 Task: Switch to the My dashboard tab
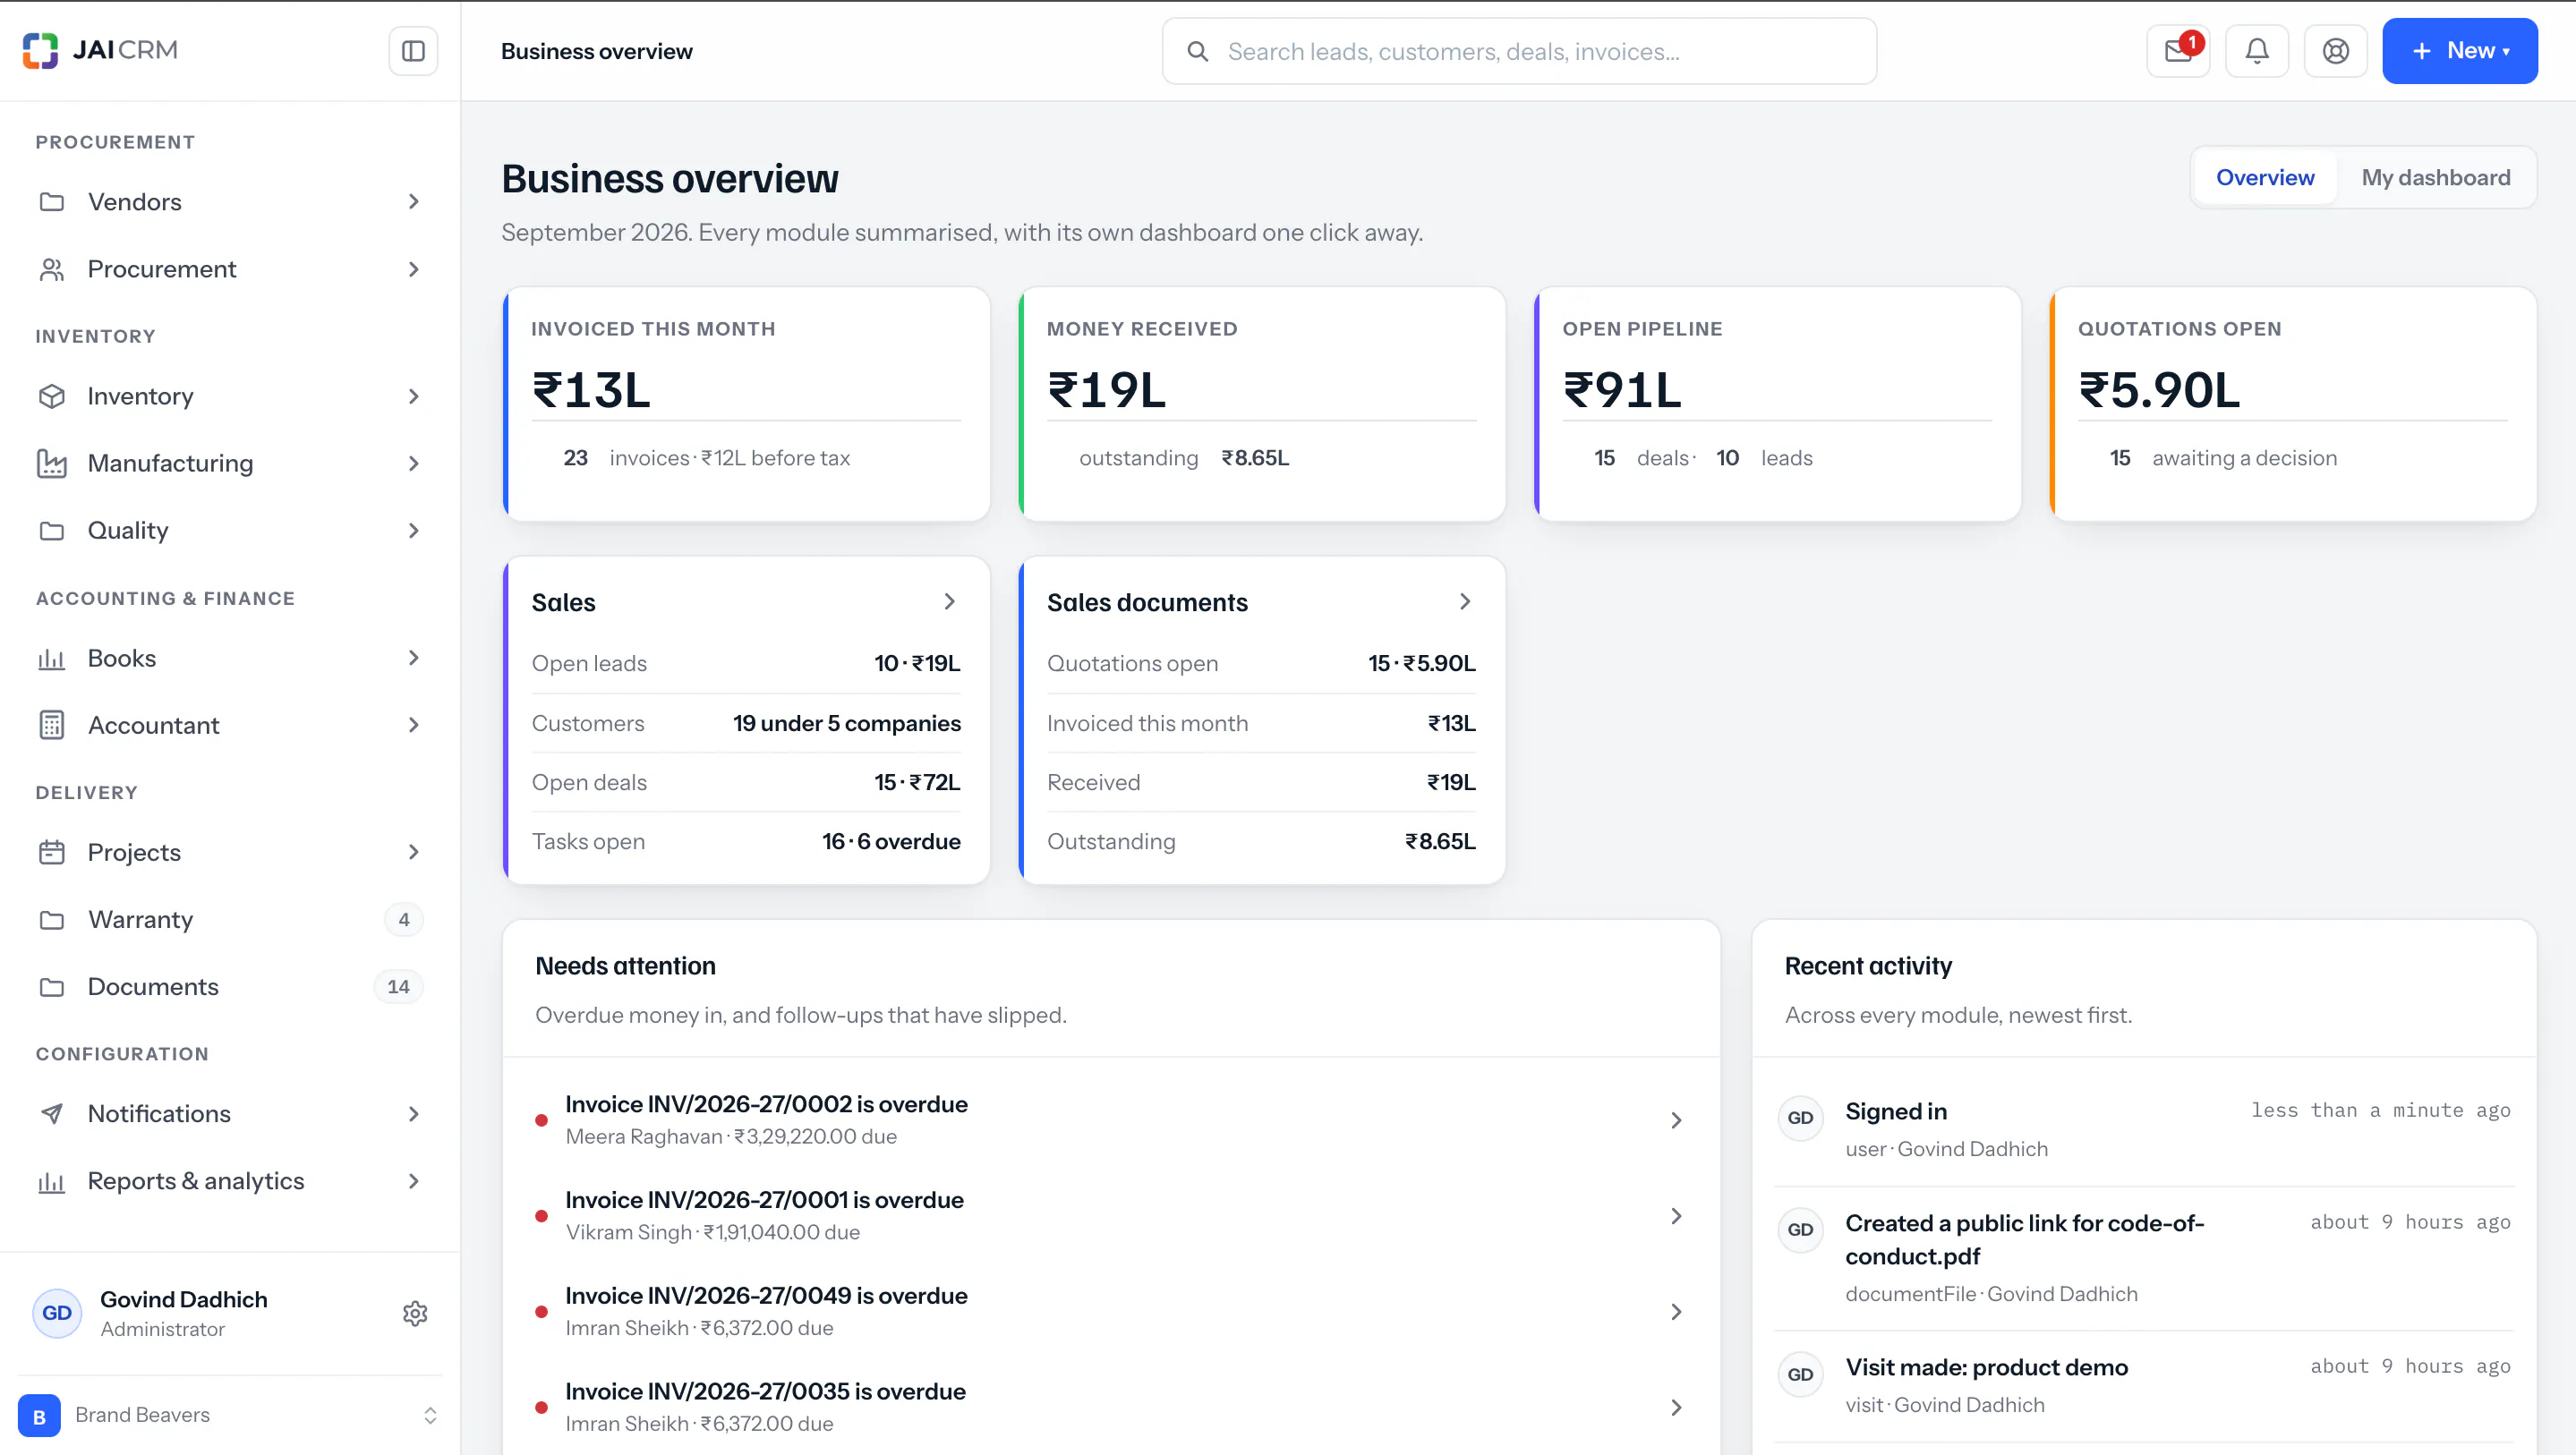pyautogui.click(x=2435, y=177)
